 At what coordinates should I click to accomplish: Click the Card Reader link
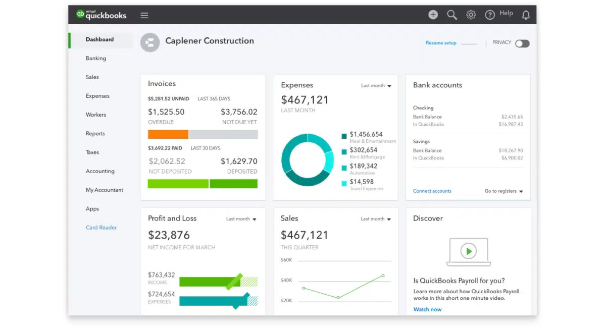click(101, 228)
